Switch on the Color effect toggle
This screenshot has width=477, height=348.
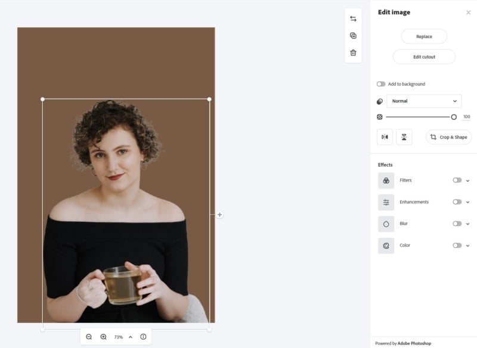click(x=457, y=245)
